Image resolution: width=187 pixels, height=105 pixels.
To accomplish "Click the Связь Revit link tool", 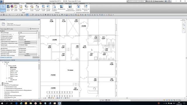I will point(8,8).
